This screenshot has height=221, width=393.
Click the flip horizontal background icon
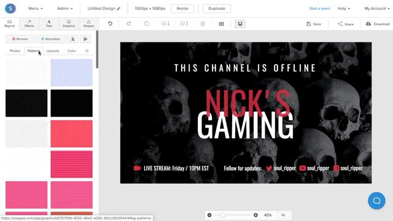(72, 39)
